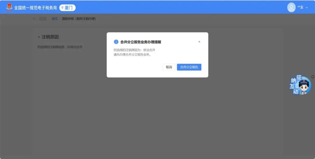Close the 合并分立报告业务办理提醒 dialog
315x159 pixels.
pos(199,42)
